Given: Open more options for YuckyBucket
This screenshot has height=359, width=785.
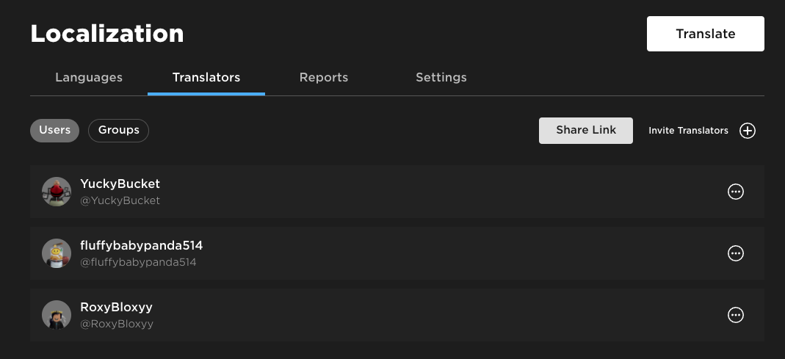Looking at the screenshot, I should coord(735,192).
